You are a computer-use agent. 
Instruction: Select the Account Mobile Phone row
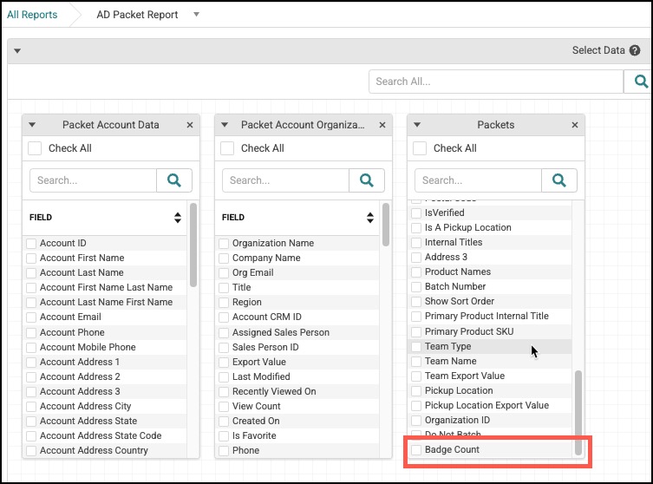click(x=105, y=347)
